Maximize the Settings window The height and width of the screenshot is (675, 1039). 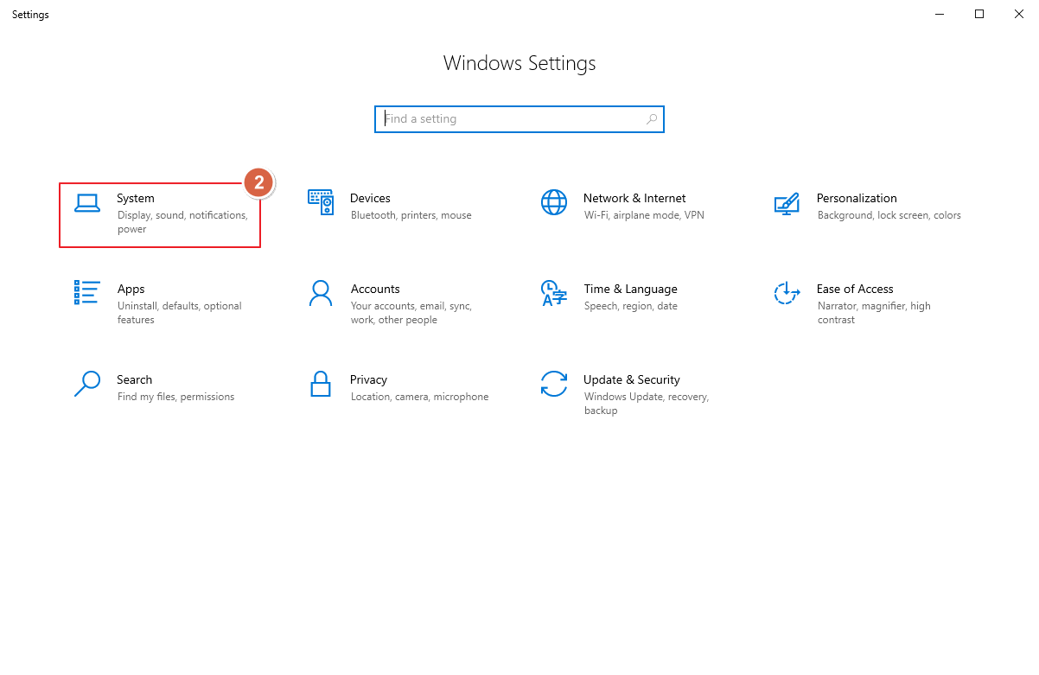[x=979, y=14]
